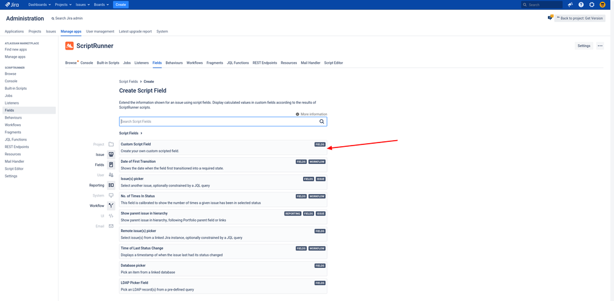Open the feedback megaphone icon
The height and width of the screenshot is (301, 614).
pos(570,5)
